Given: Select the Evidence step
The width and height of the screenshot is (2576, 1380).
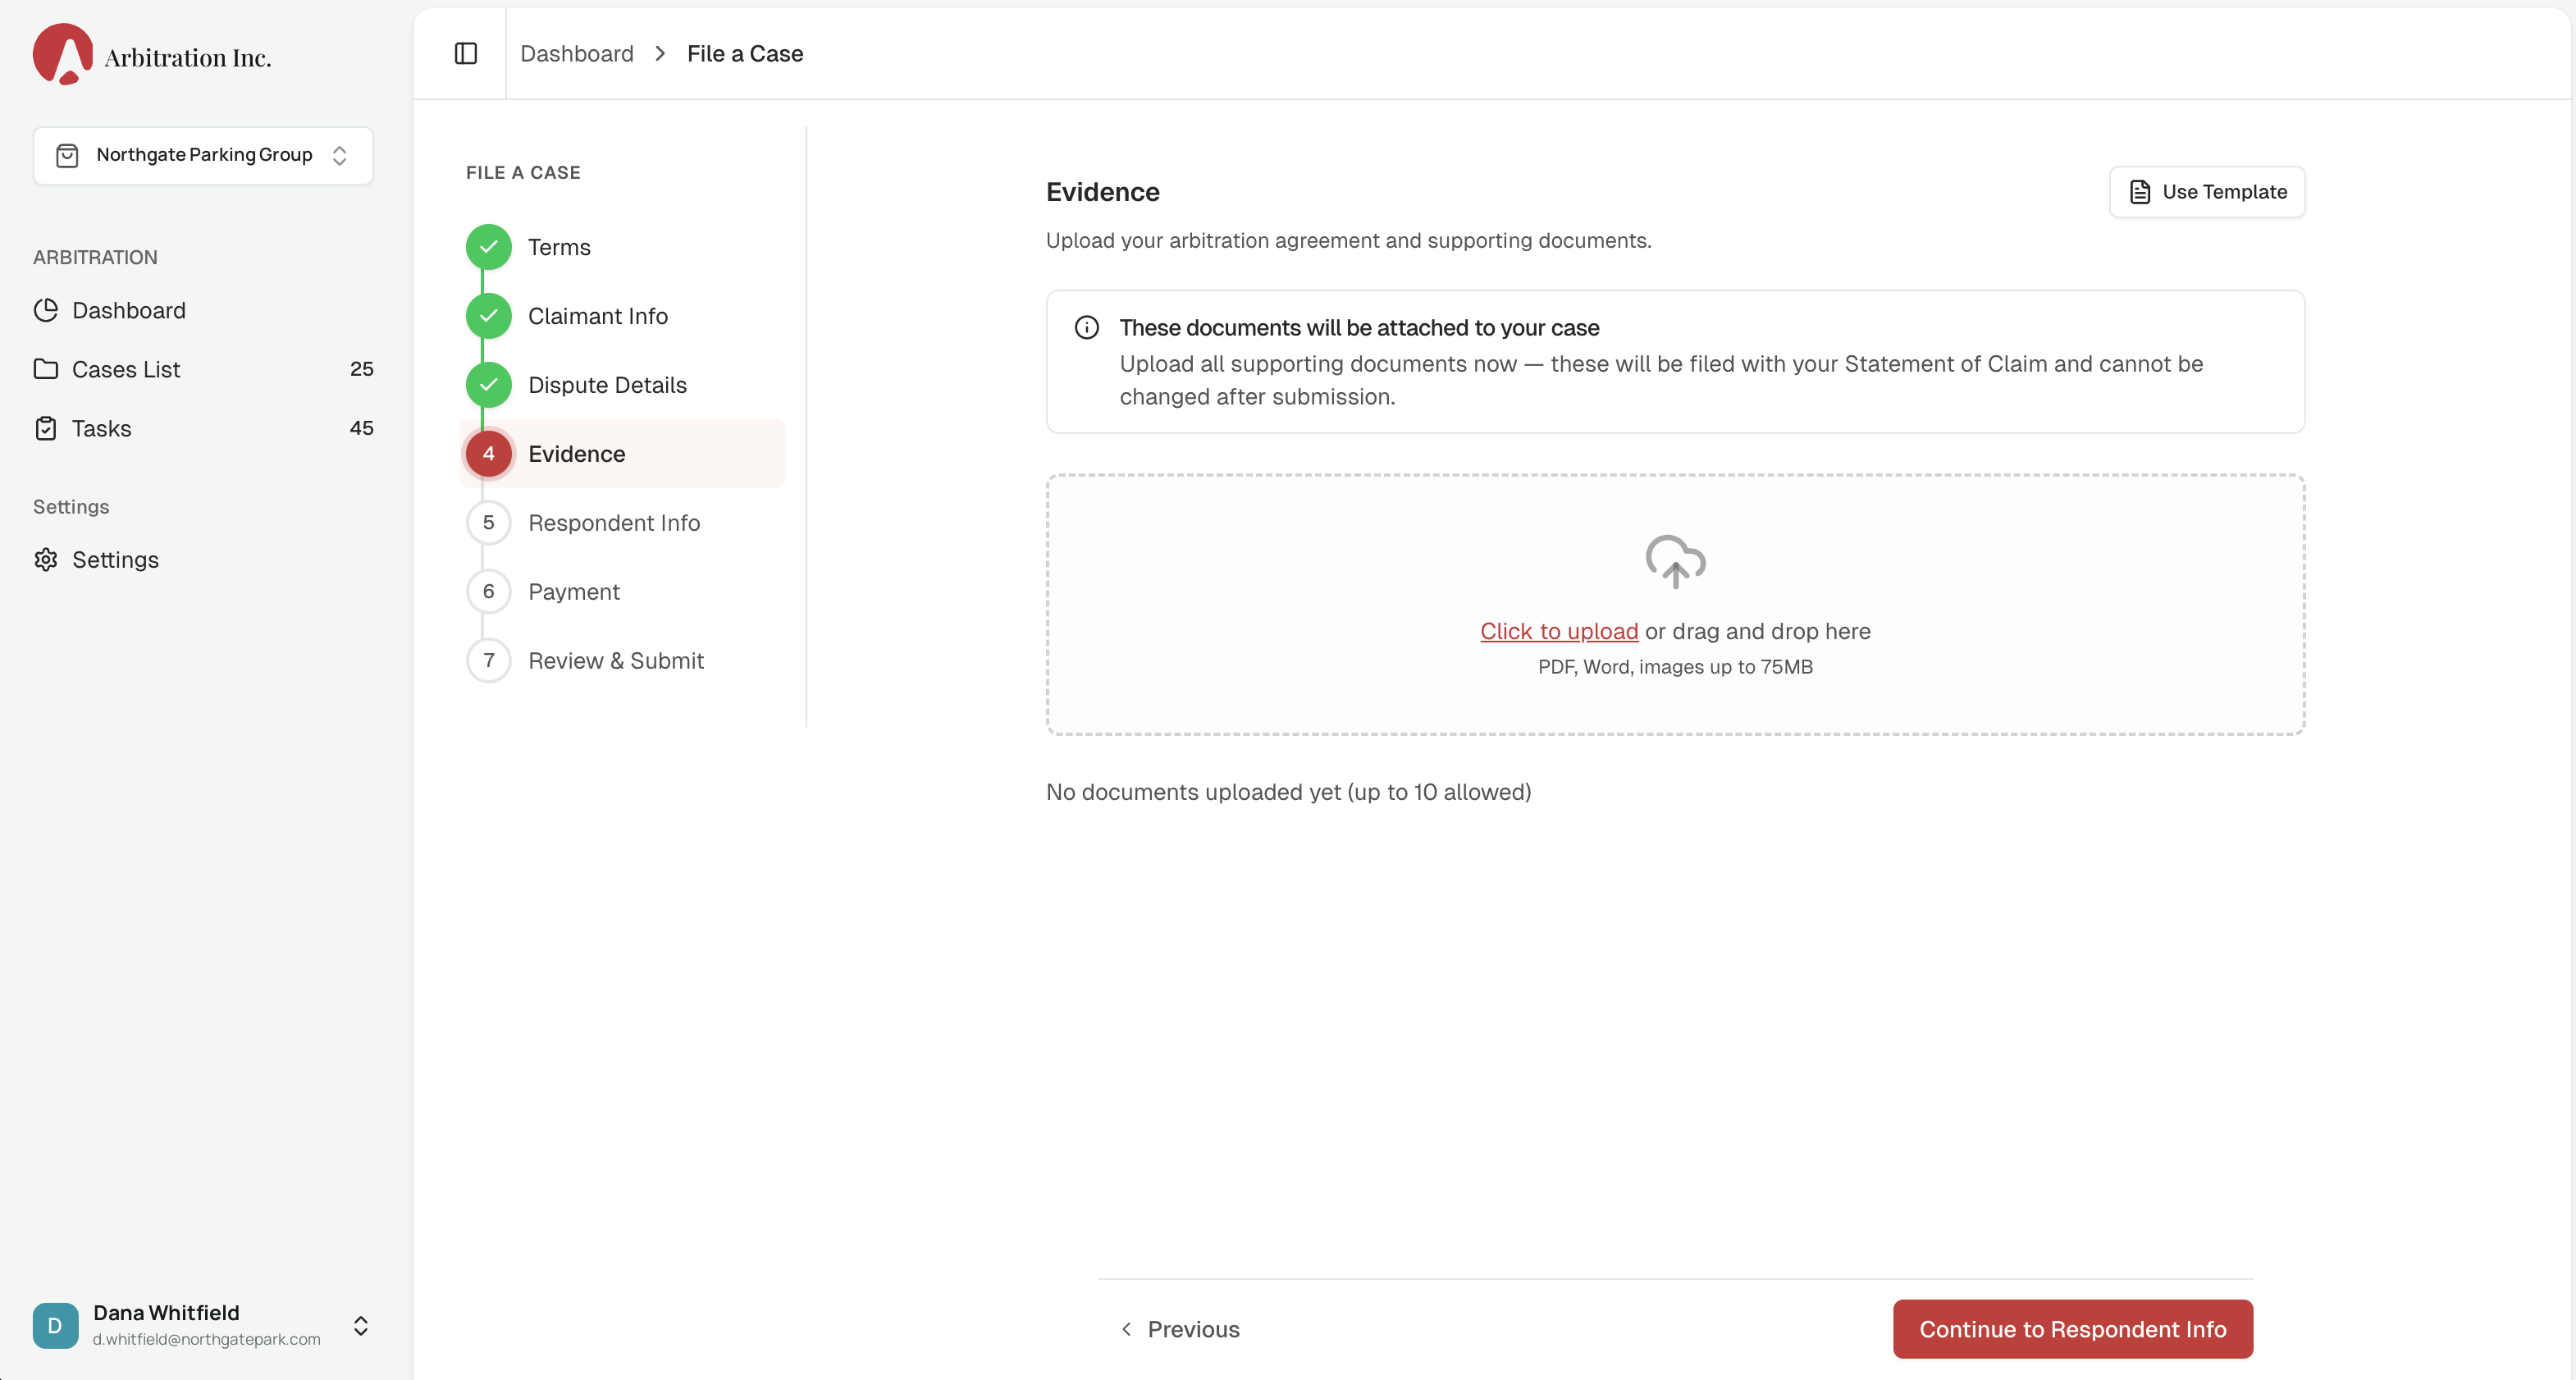Looking at the screenshot, I should tap(623, 454).
